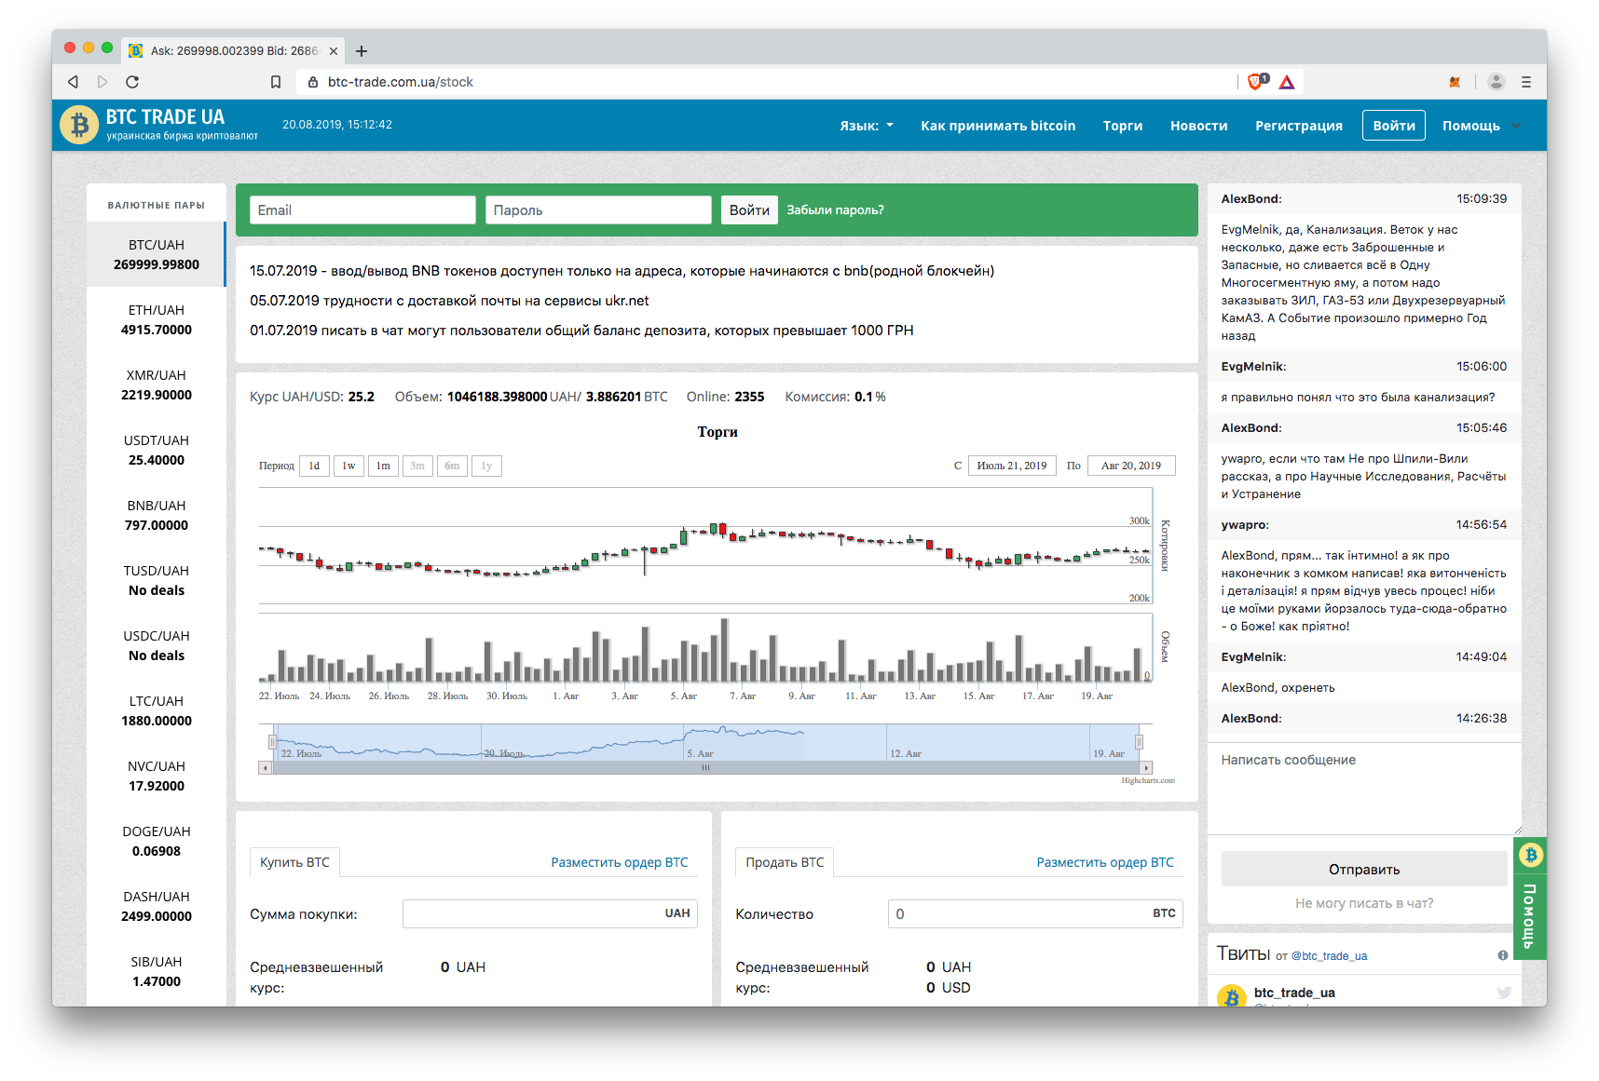This screenshot has height=1081, width=1599.
Task: Click the info icon in the Tweets header
Action: [x=1503, y=955]
